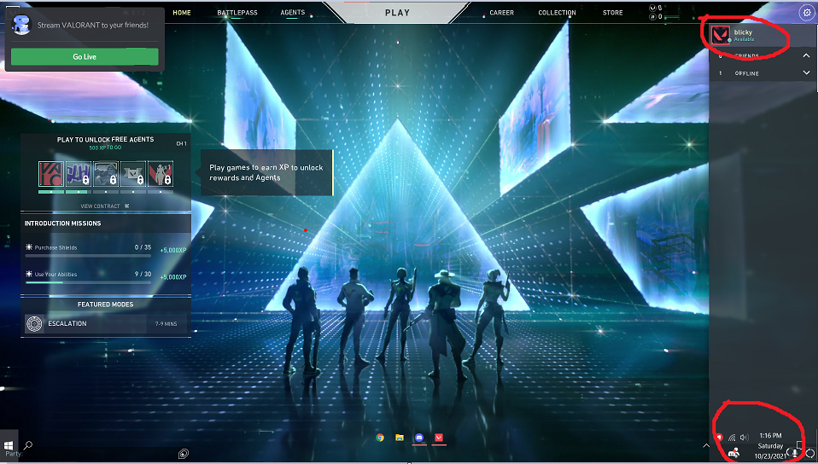Open the STORE tab
Screen dimensions: 818x464
[x=612, y=13]
